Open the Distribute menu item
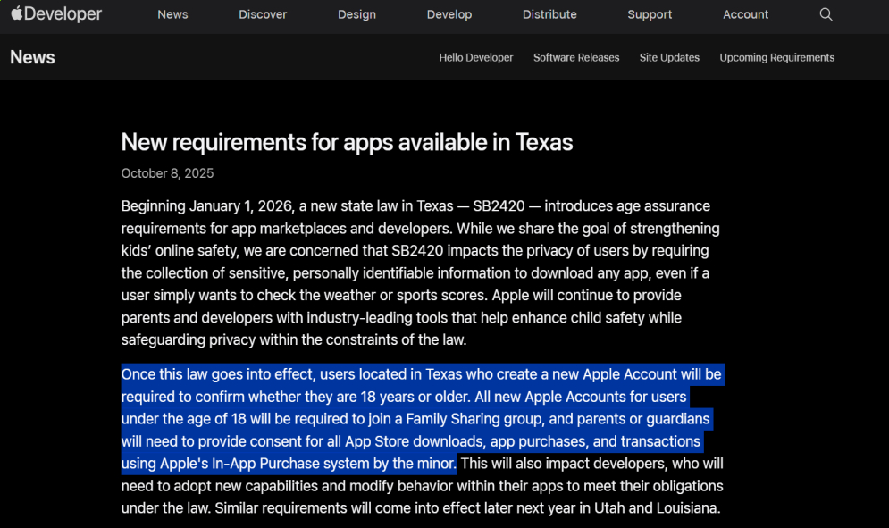This screenshot has width=889, height=528. coord(549,14)
